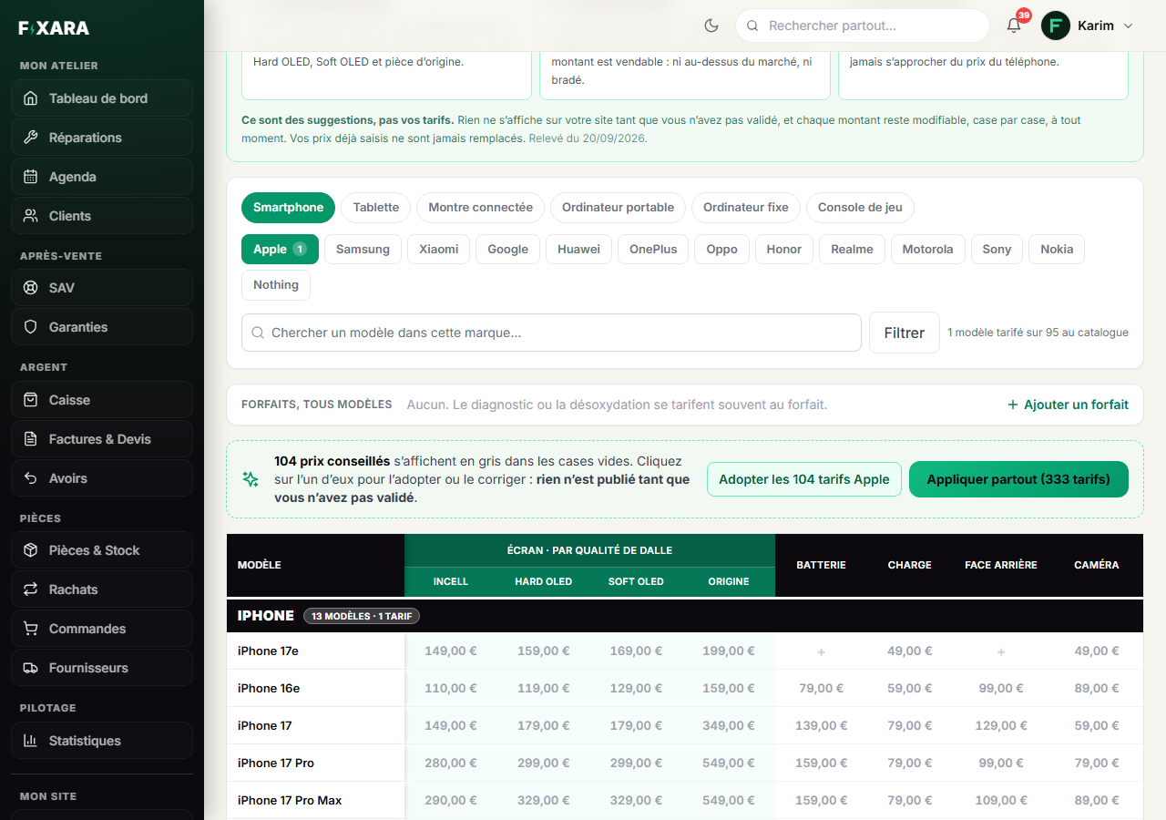Click the Statistiques bar chart icon

(x=31, y=741)
